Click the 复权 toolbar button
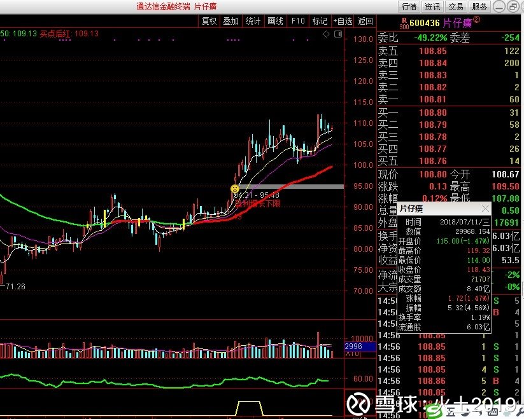Screen dimensions: 524x419 (209, 22)
